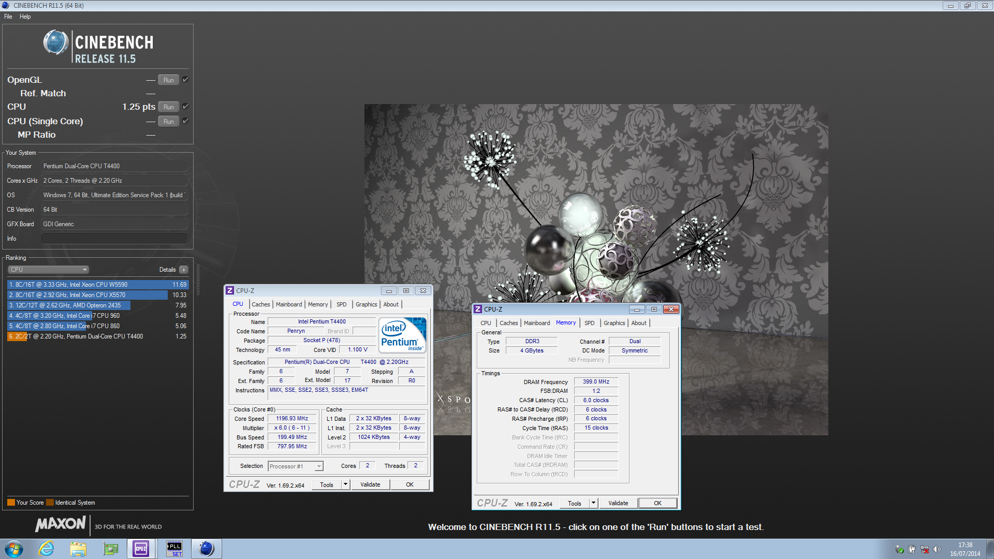Select the Pentium T4400 ranking row

[98, 336]
